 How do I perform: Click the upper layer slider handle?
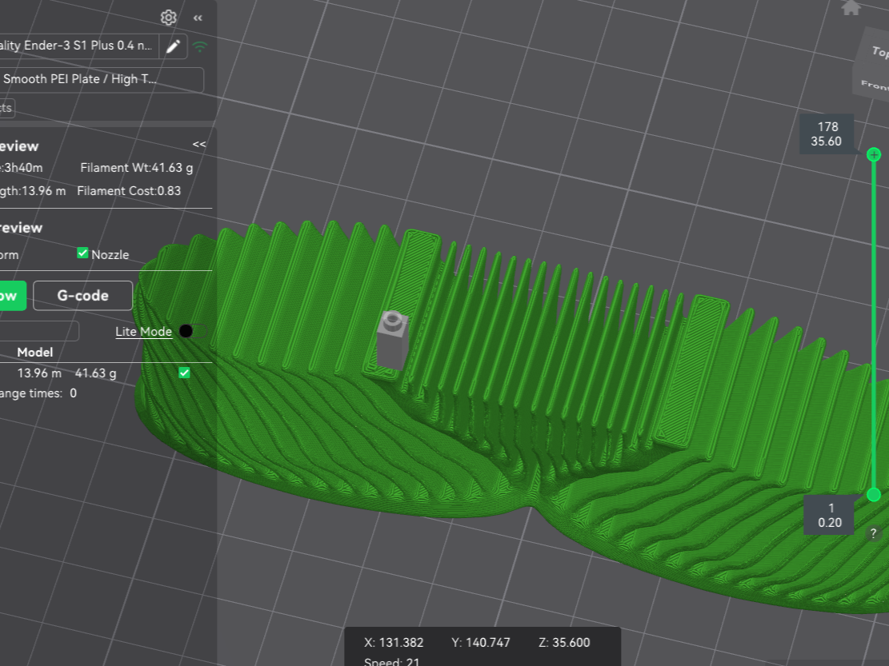(x=874, y=154)
